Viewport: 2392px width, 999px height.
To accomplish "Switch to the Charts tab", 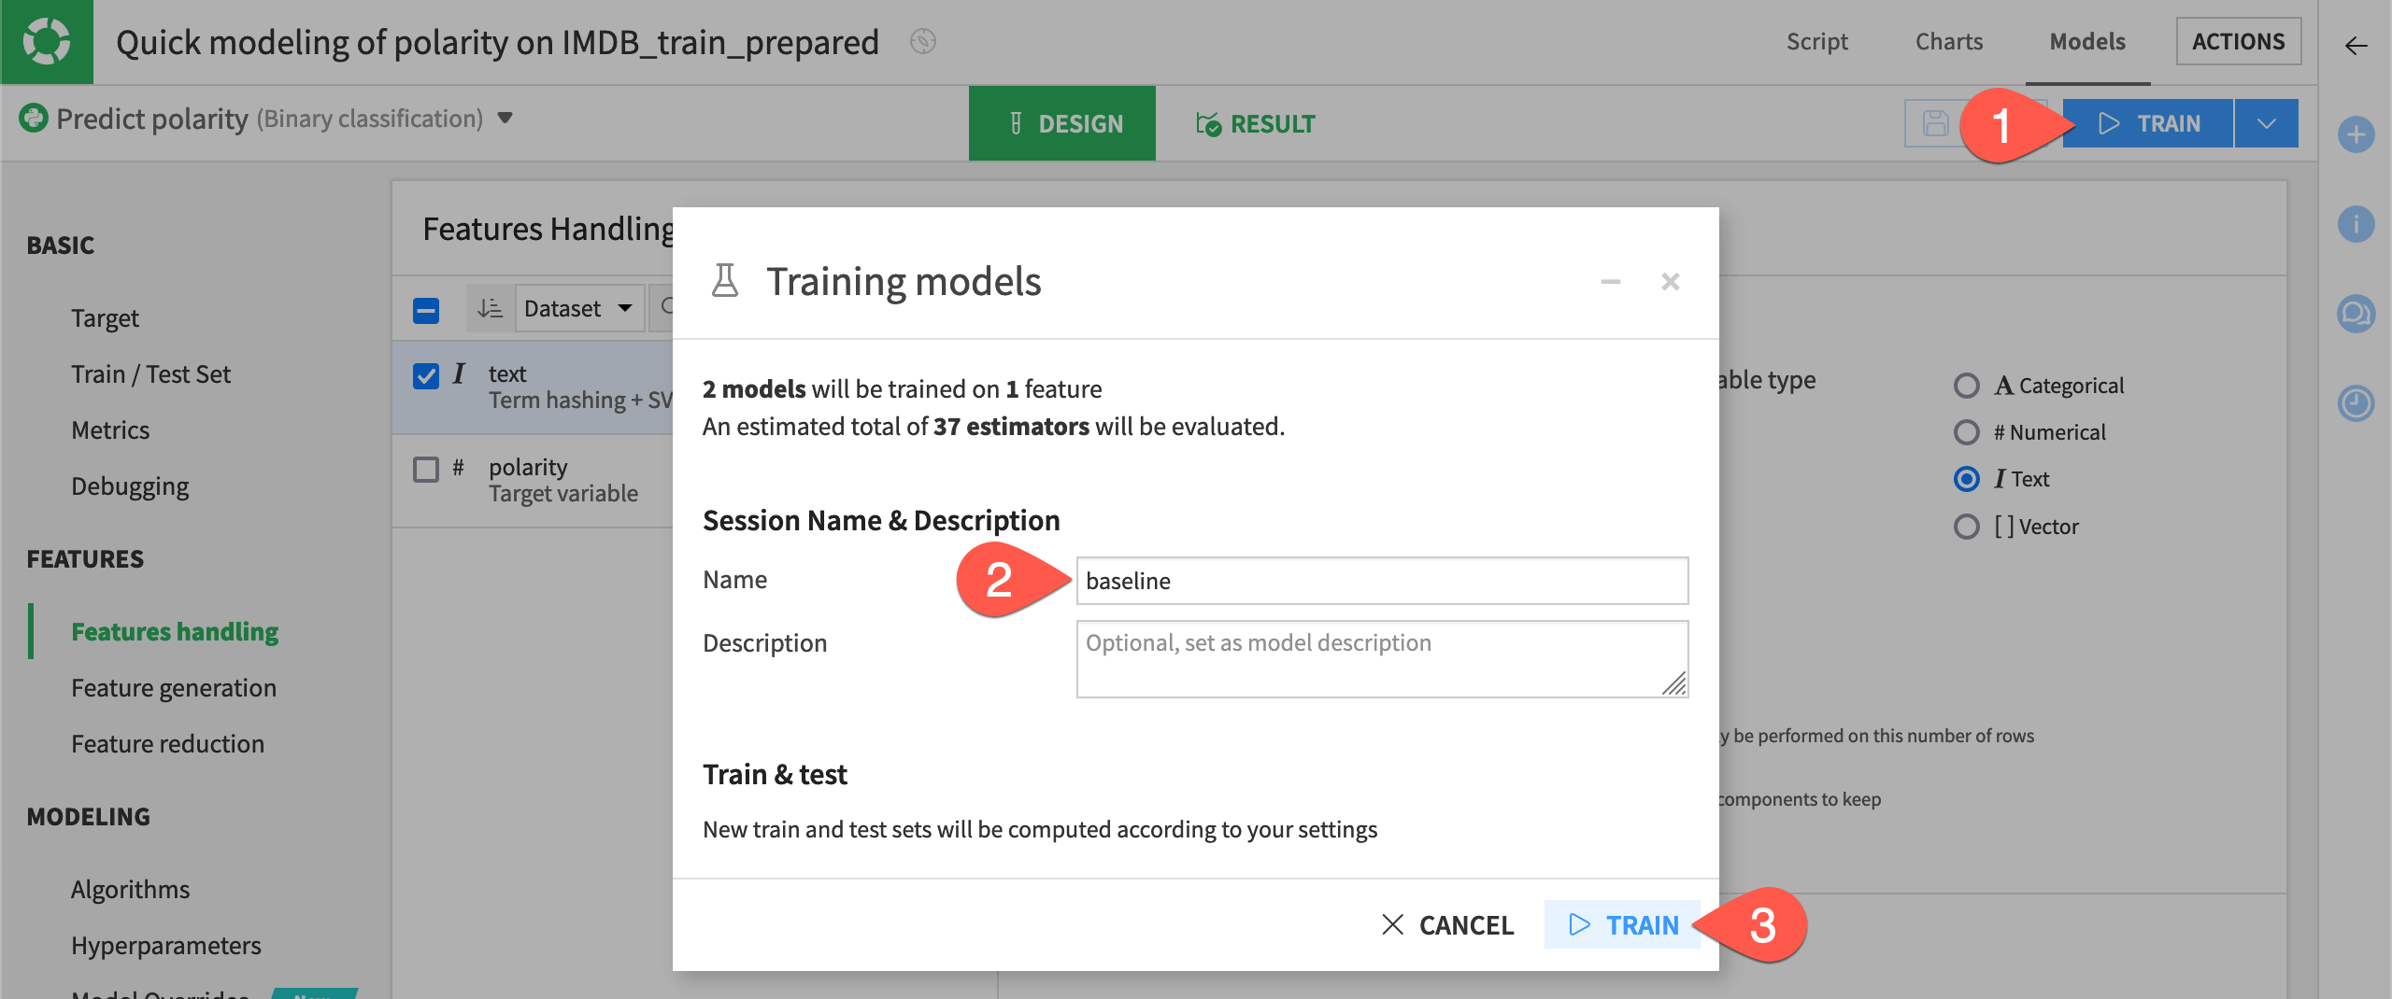I will tap(1948, 41).
